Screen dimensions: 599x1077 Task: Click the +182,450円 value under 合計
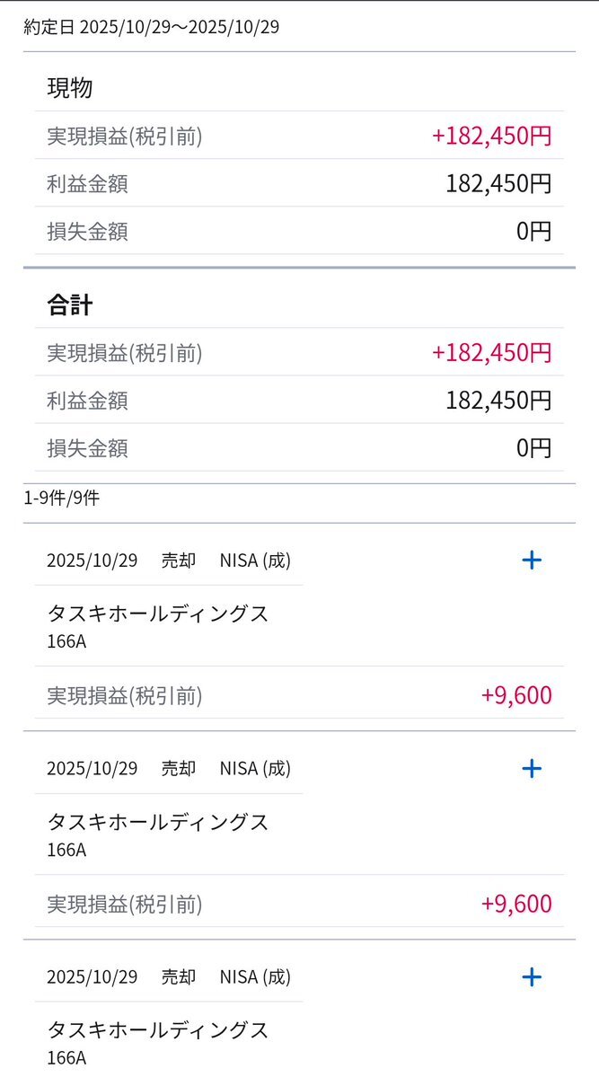pyautogui.click(x=491, y=353)
